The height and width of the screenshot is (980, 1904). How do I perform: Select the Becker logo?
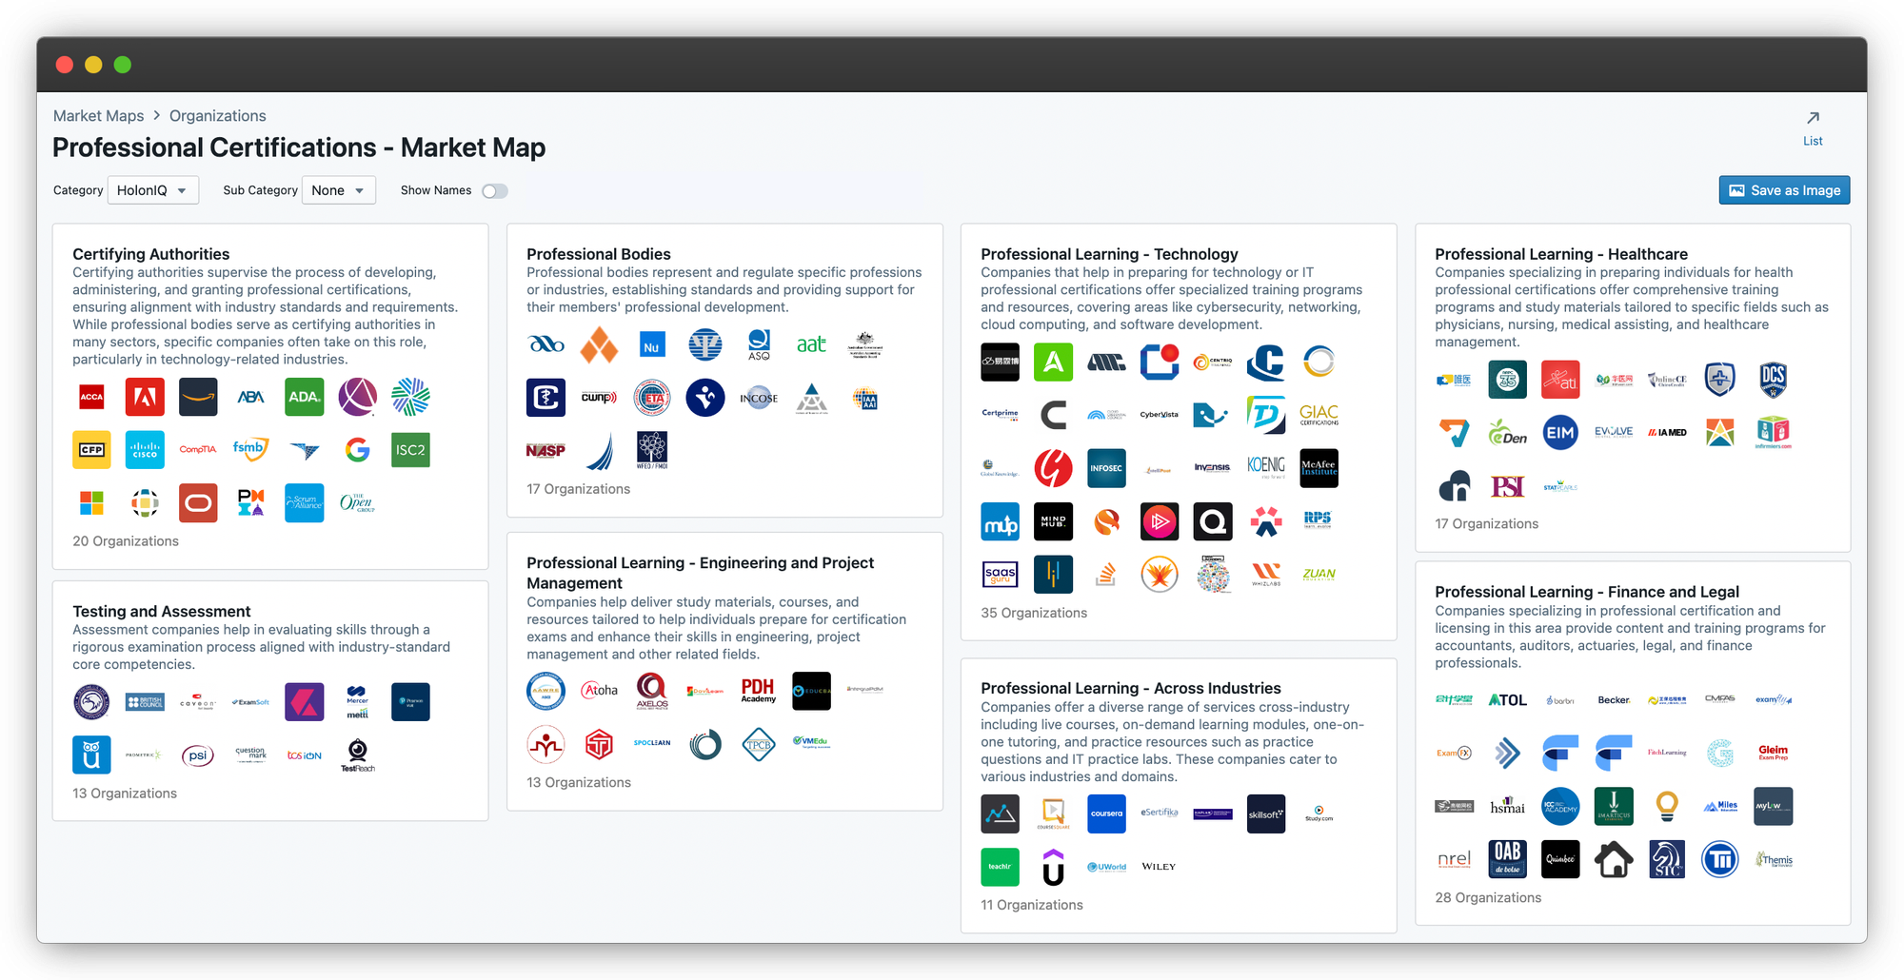coord(1614,699)
